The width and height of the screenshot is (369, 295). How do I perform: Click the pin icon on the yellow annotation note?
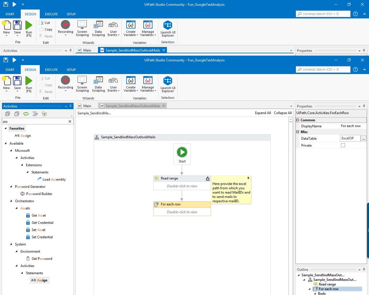(x=248, y=178)
